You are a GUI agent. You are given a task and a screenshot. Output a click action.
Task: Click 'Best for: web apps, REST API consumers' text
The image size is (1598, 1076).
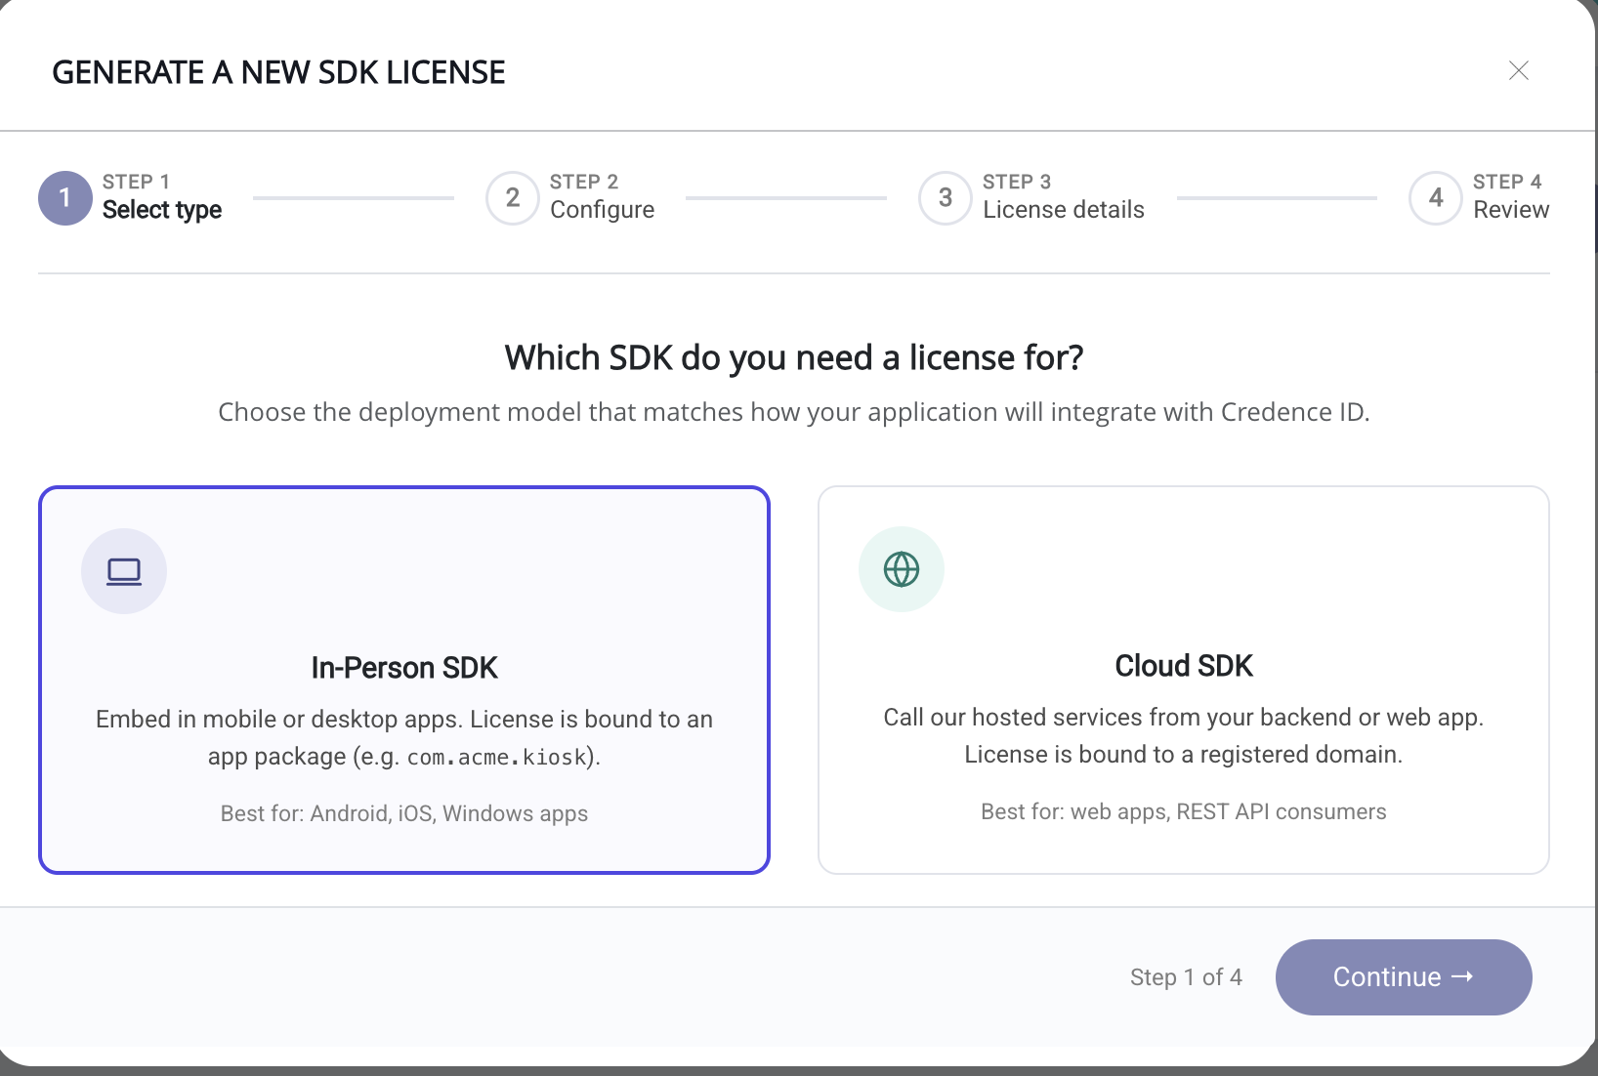click(x=1184, y=811)
